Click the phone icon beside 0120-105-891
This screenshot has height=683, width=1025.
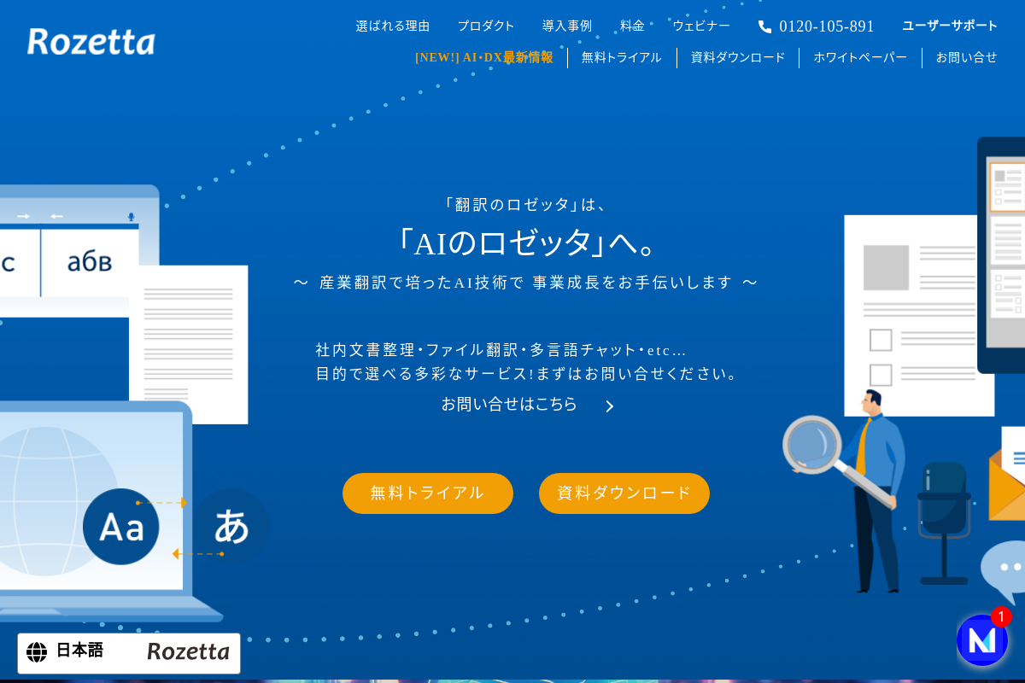(x=764, y=26)
